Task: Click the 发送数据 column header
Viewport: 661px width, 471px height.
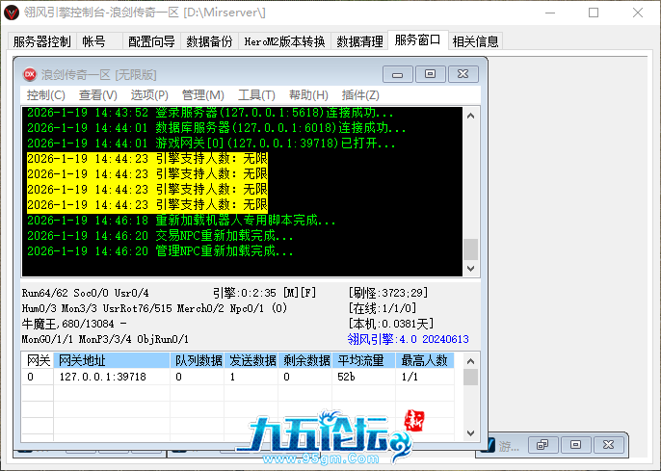Action: [x=251, y=360]
